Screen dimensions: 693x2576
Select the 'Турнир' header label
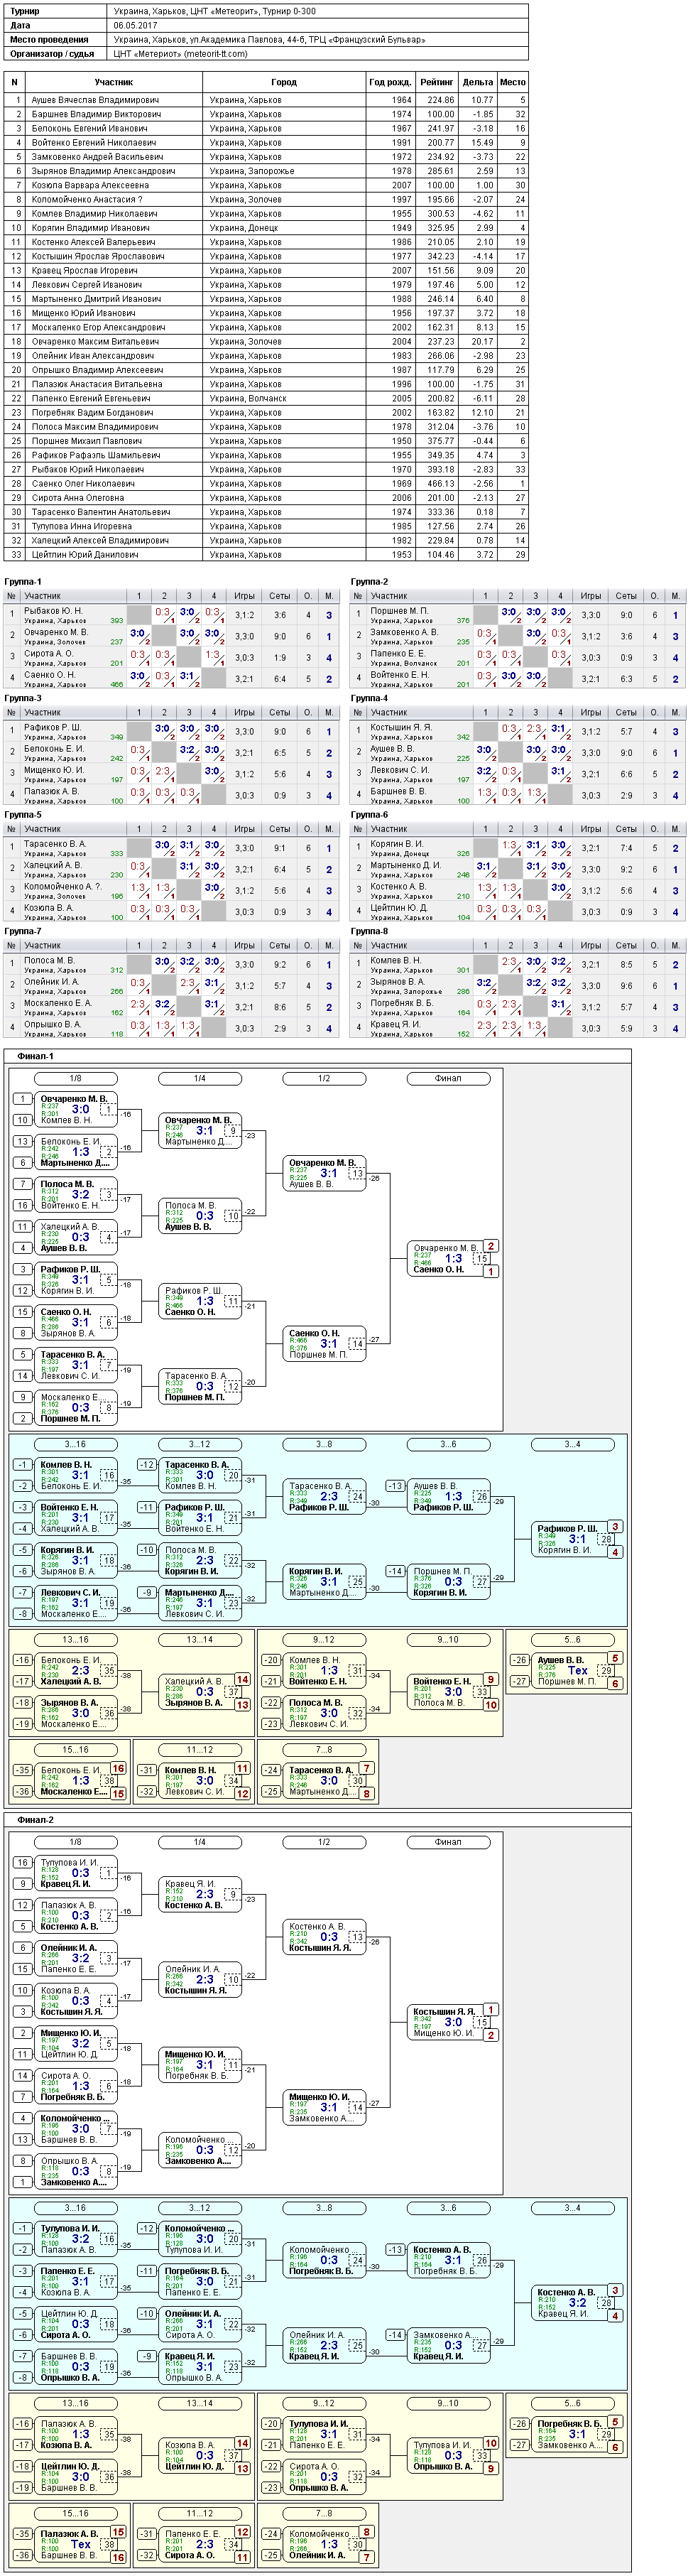pos(25,11)
